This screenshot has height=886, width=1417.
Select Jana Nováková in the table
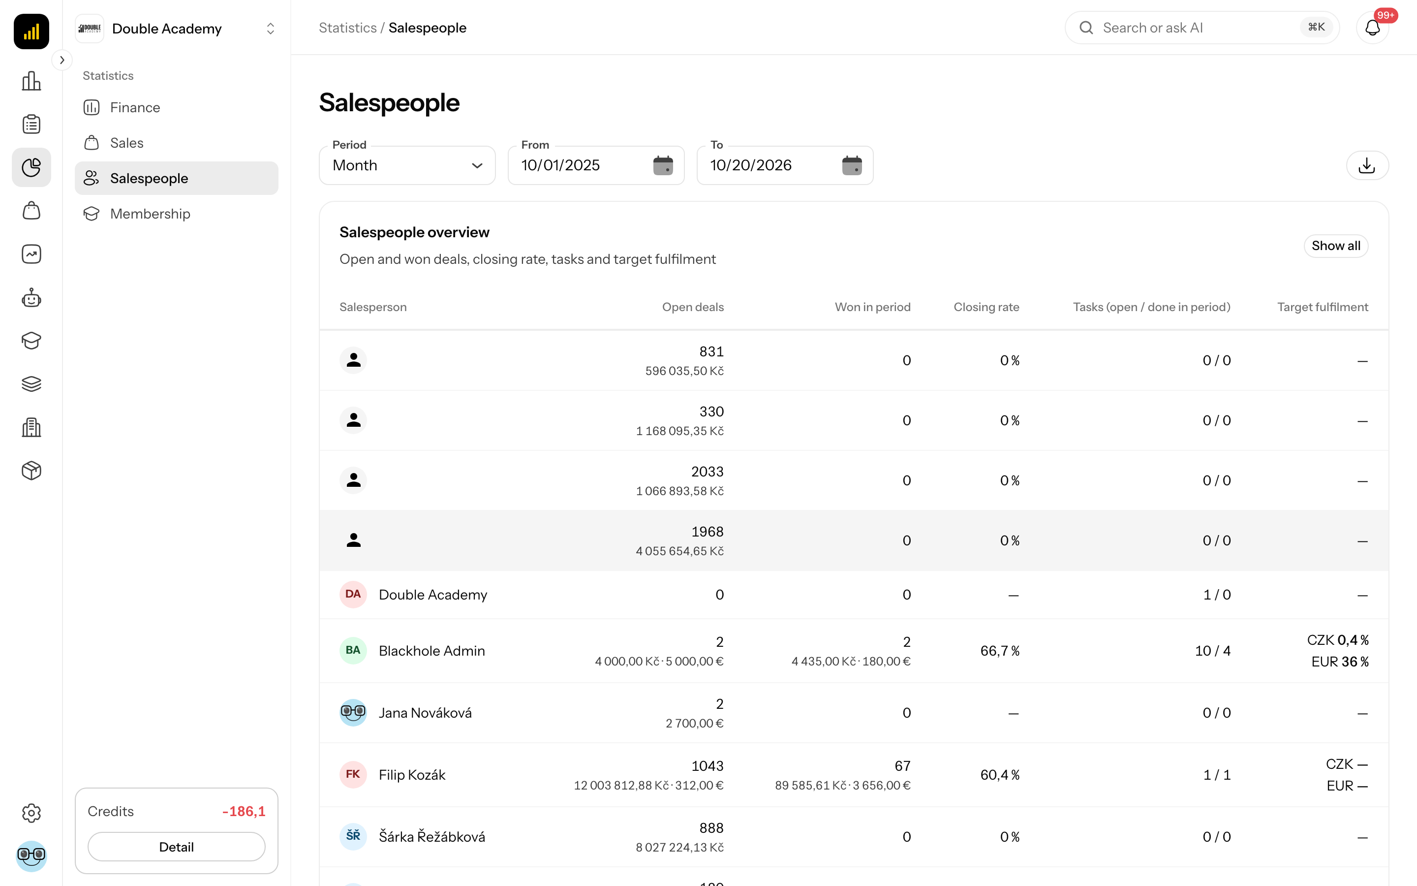(x=425, y=713)
